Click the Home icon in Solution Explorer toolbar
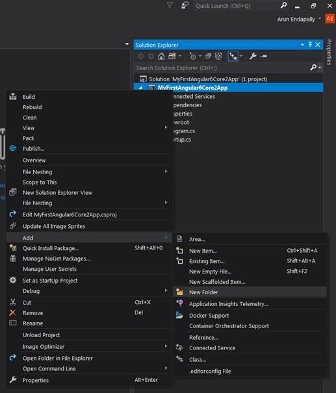 click(161, 56)
